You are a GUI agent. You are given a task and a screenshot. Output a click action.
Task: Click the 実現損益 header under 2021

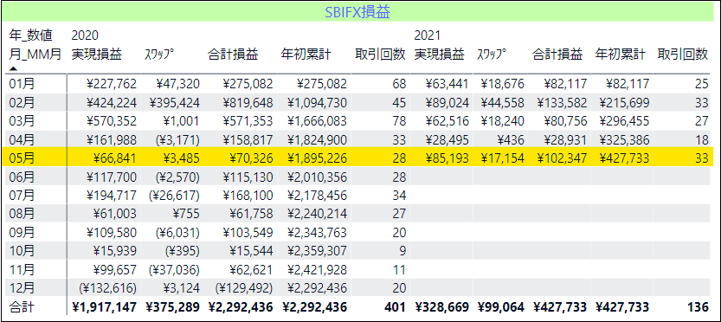point(439,55)
